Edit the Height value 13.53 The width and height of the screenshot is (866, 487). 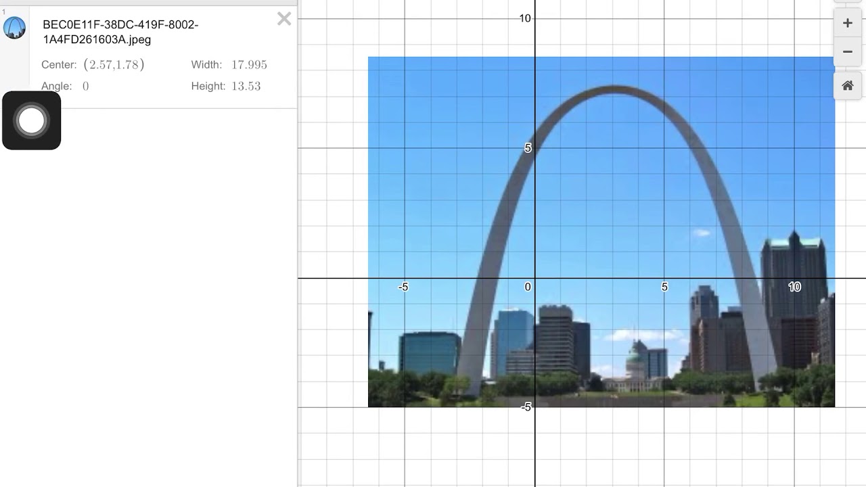click(x=246, y=87)
